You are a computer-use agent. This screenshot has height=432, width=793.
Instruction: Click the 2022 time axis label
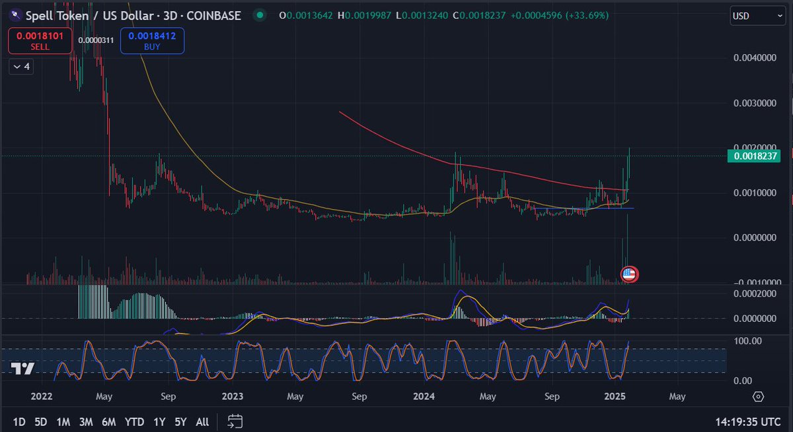point(42,396)
